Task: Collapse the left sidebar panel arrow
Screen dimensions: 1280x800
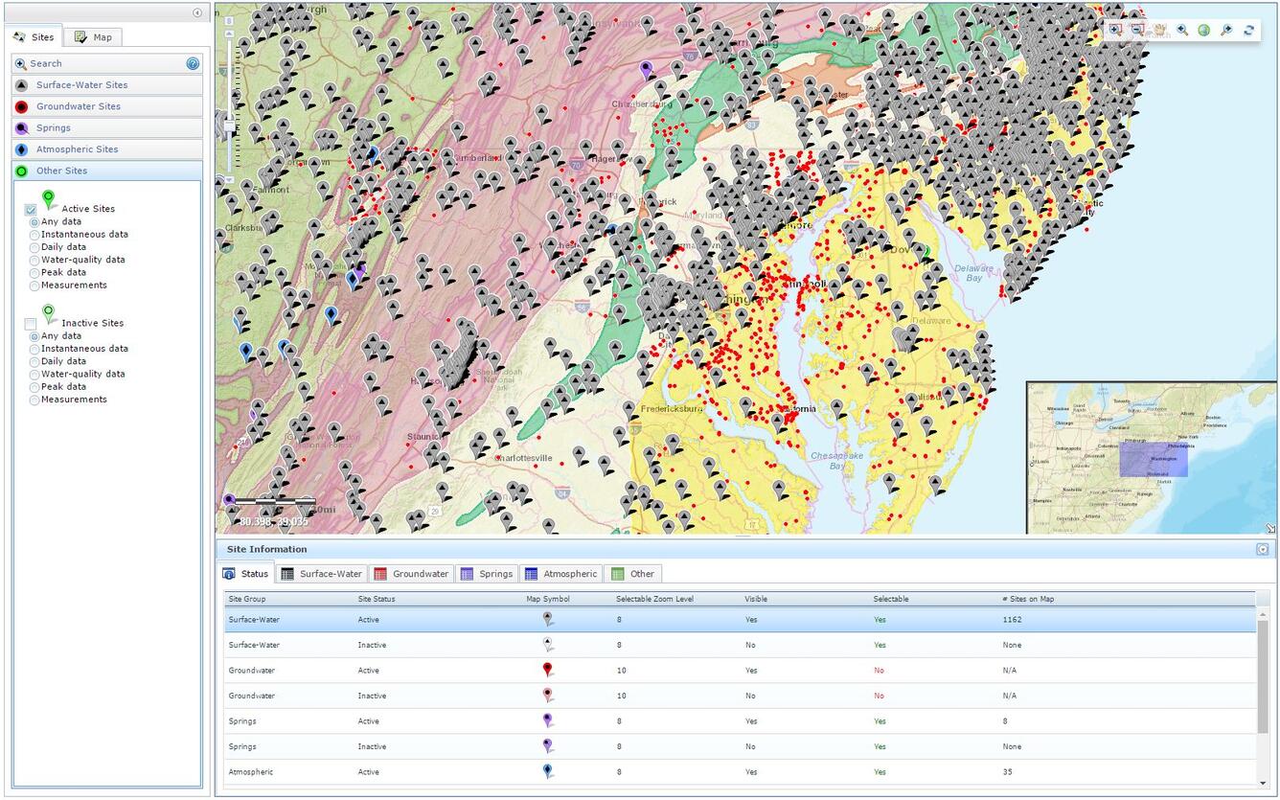Action: [198, 11]
